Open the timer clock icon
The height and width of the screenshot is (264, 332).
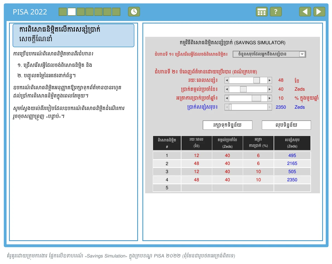coord(134,12)
